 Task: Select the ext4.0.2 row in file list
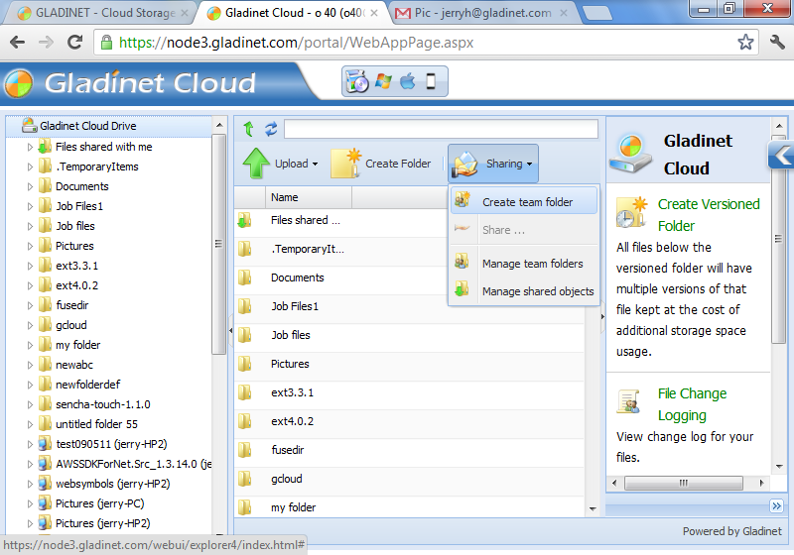point(409,421)
